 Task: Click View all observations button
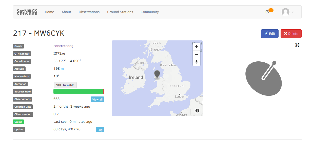point(97,99)
